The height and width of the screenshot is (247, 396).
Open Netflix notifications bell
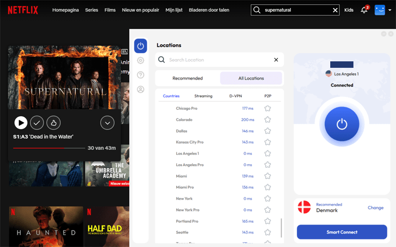coord(364,10)
